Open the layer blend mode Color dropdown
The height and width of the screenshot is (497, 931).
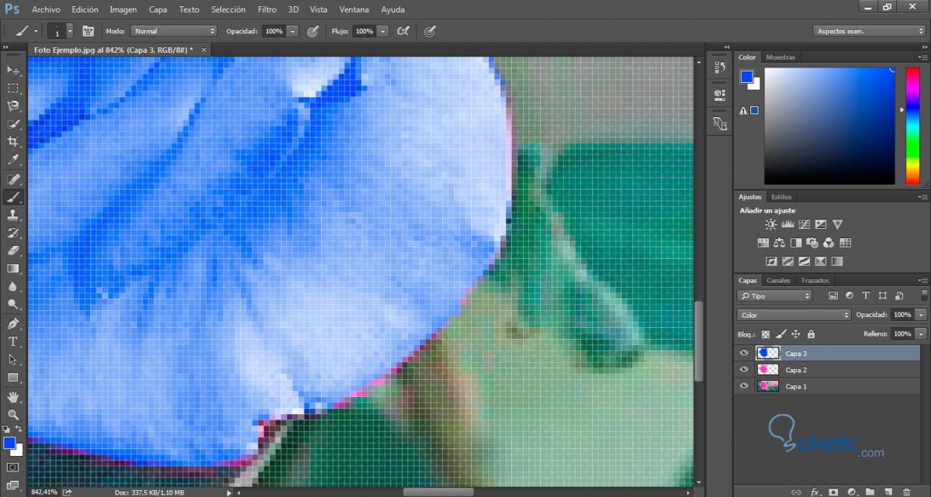coord(793,315)
